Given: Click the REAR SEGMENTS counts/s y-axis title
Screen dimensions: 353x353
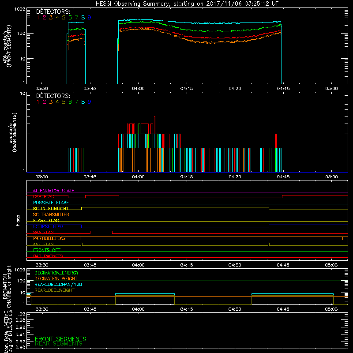Looking at the screenshot, I should [x=13, y=132].
